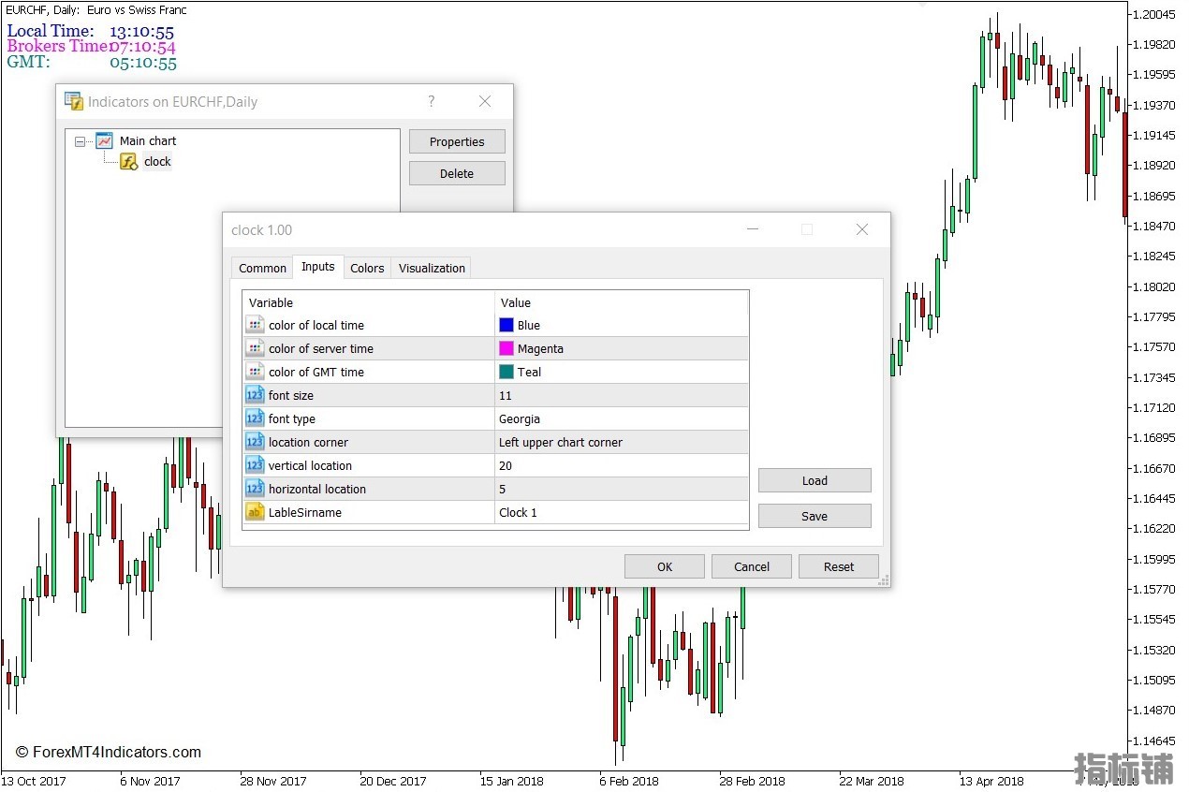Viewport: 1189px width, 792px height.
Task: Click the 'location corner' variable name
Action: pos(308,442)
